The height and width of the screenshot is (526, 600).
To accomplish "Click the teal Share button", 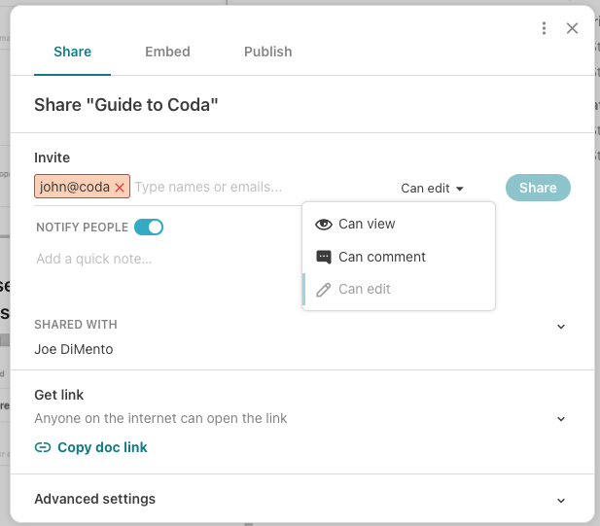I will (538, 188).
